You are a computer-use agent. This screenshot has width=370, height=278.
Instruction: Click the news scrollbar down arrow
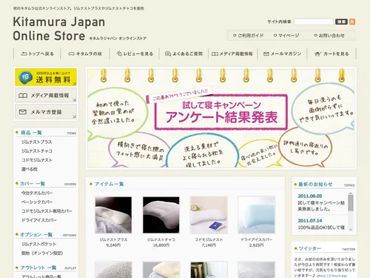point(351,230)
